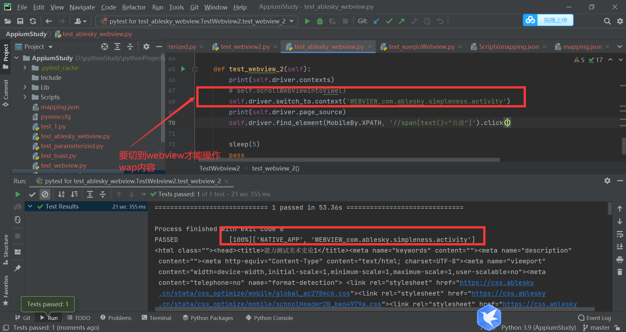
Task: Open css.ablesky stylesheet link in console
Action: point(497,283)
